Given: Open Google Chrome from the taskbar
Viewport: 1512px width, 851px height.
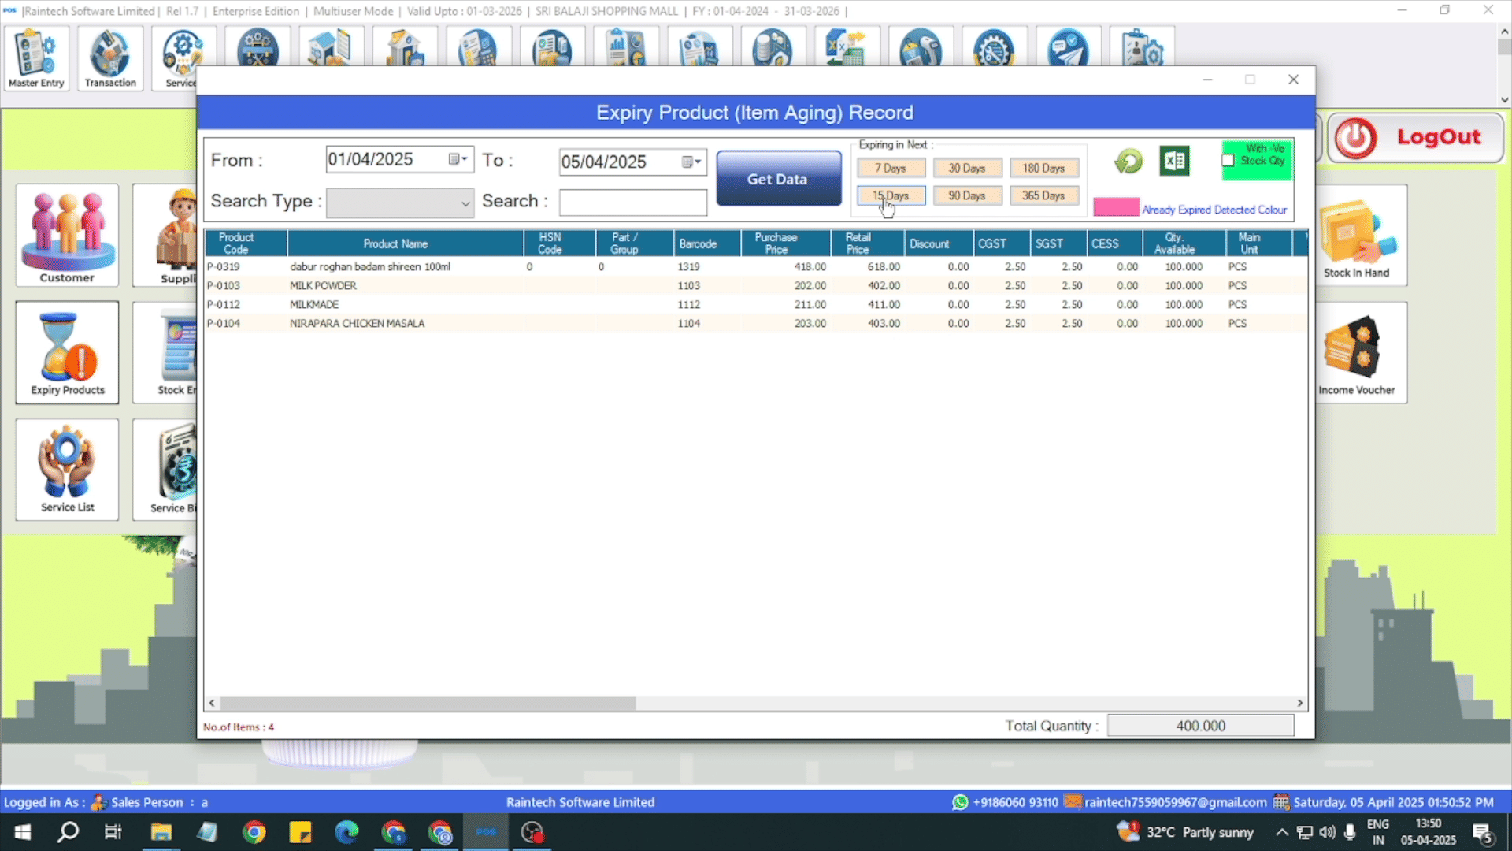Looking at the screenshot, I should coord(254,832).
